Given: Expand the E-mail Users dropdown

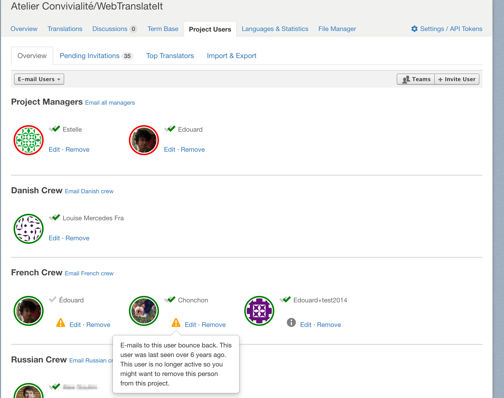Looking at the screenshot, I should coord(39,79).
